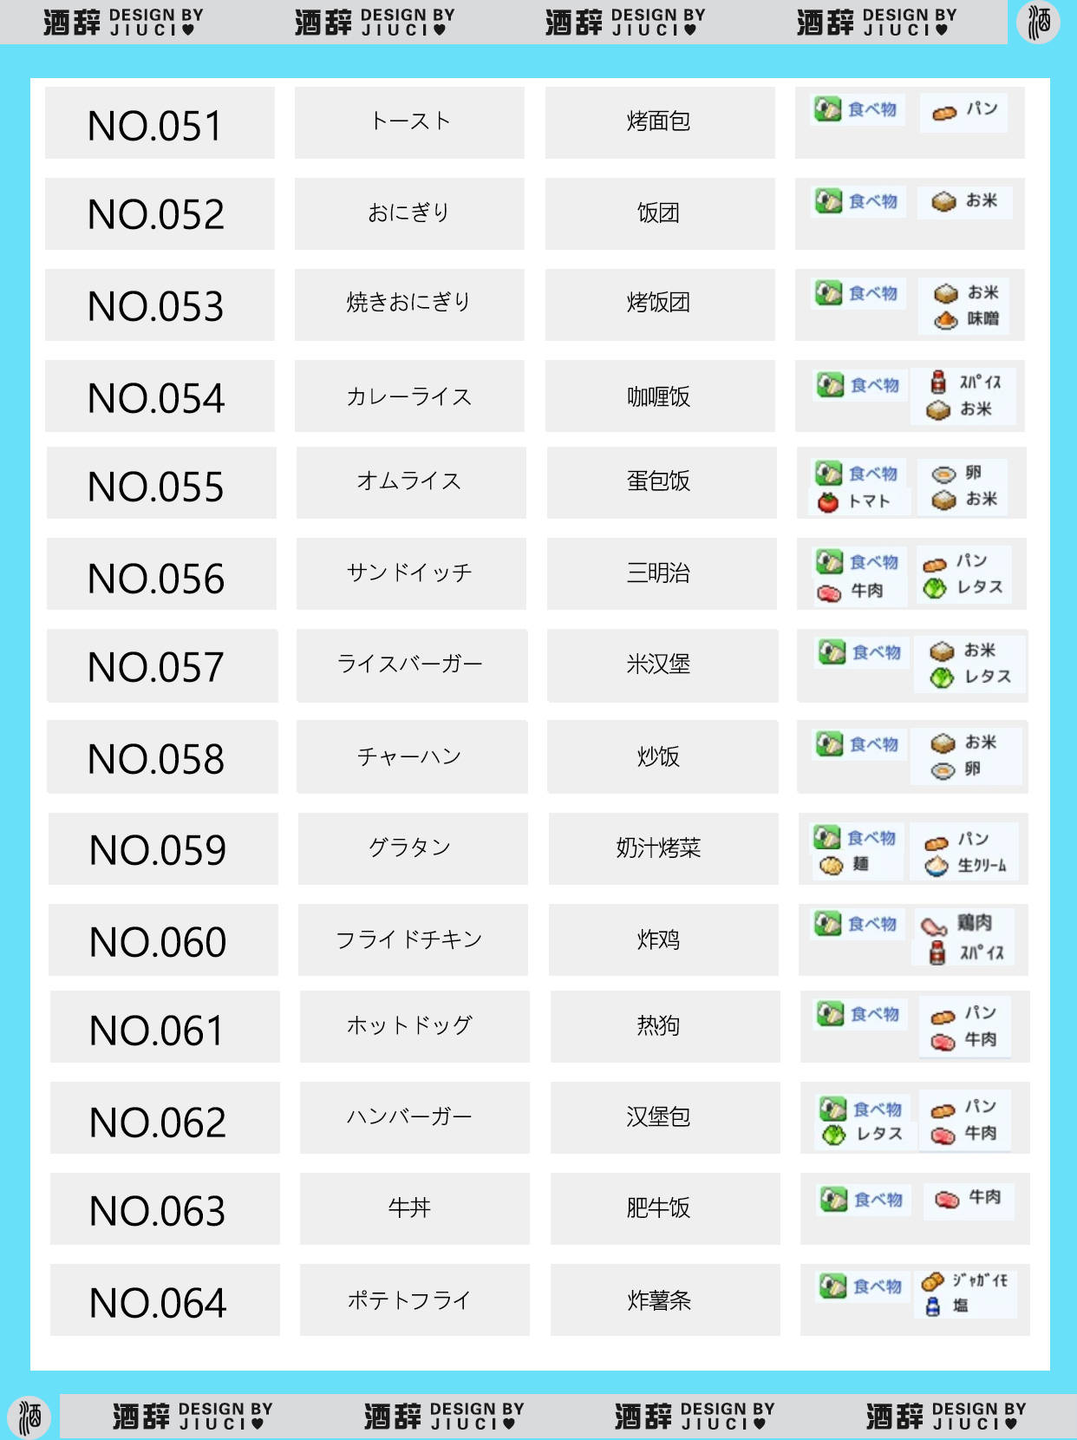Viewport: 1077px width, 1440px height.
Task: Click the round logo badge at top right
Action: coord(1039,22)
